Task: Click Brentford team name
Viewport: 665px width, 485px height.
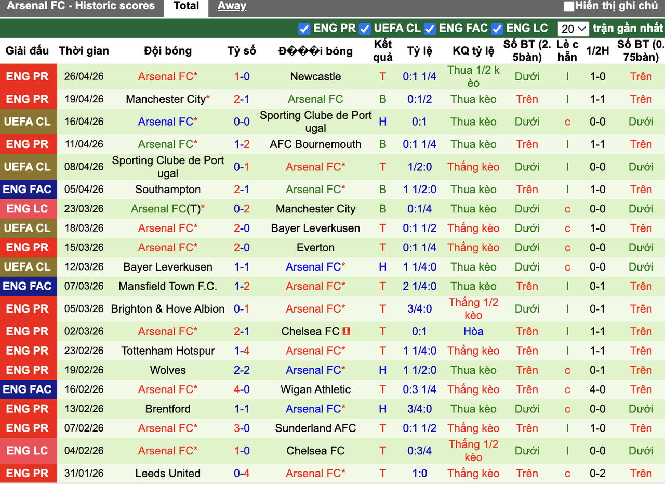Action: (x=168, y=409)
